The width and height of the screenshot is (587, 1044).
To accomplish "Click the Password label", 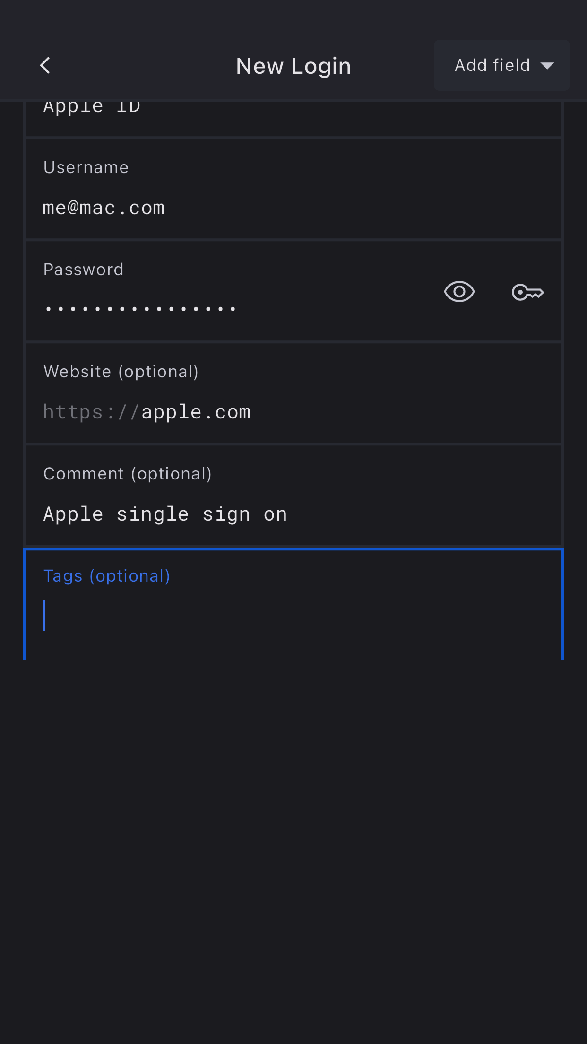I will tap(84, 270).
